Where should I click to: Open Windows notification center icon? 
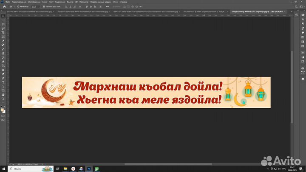pyautogui.click(x=301, y=169)
